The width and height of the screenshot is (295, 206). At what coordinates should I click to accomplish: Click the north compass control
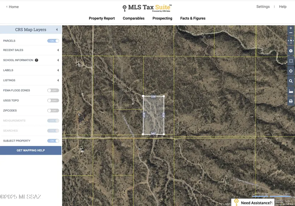click(x=291, y=41)
